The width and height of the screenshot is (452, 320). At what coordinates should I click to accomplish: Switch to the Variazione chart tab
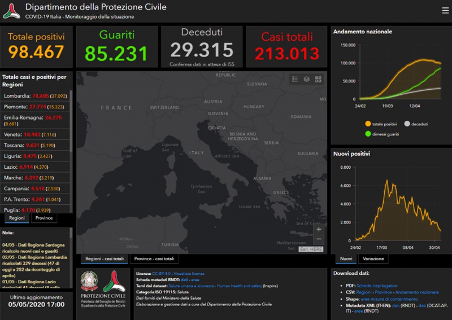pyautogui.click(x=373, y=259)
